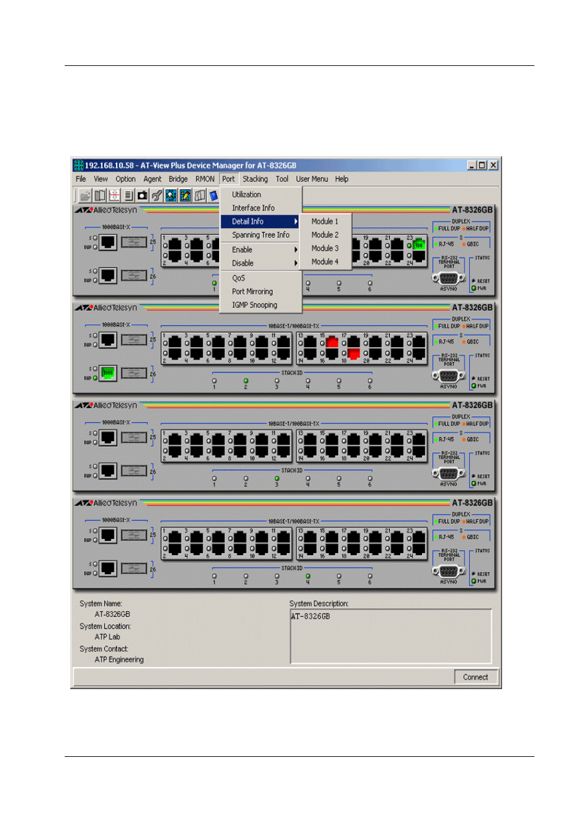Expand the Detail Info submenu arrow
The image size is (582, 824).
pyautogui.click(x=296, y=222)
